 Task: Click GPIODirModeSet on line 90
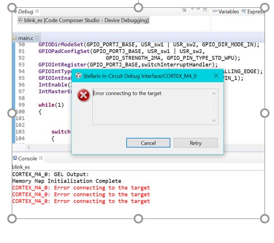60,45
